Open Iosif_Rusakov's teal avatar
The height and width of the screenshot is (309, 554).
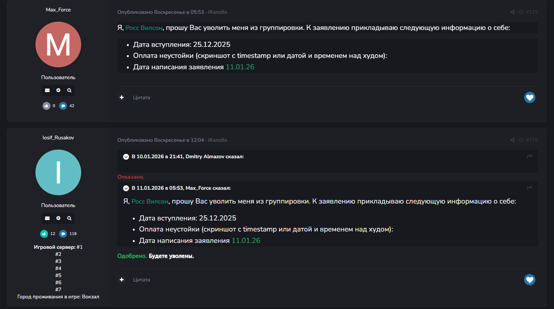pos(58,172)
